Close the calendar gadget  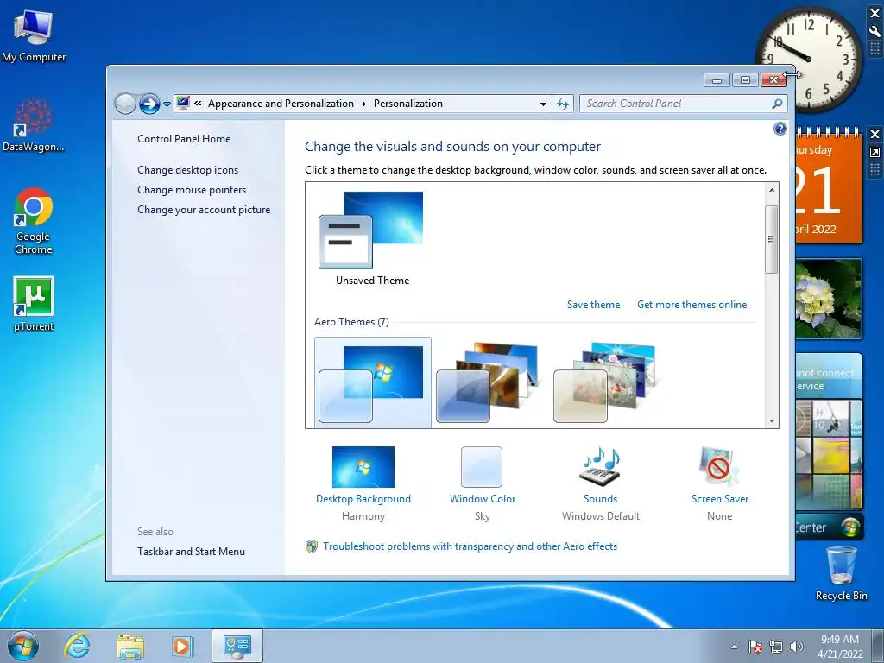[875, 134]
